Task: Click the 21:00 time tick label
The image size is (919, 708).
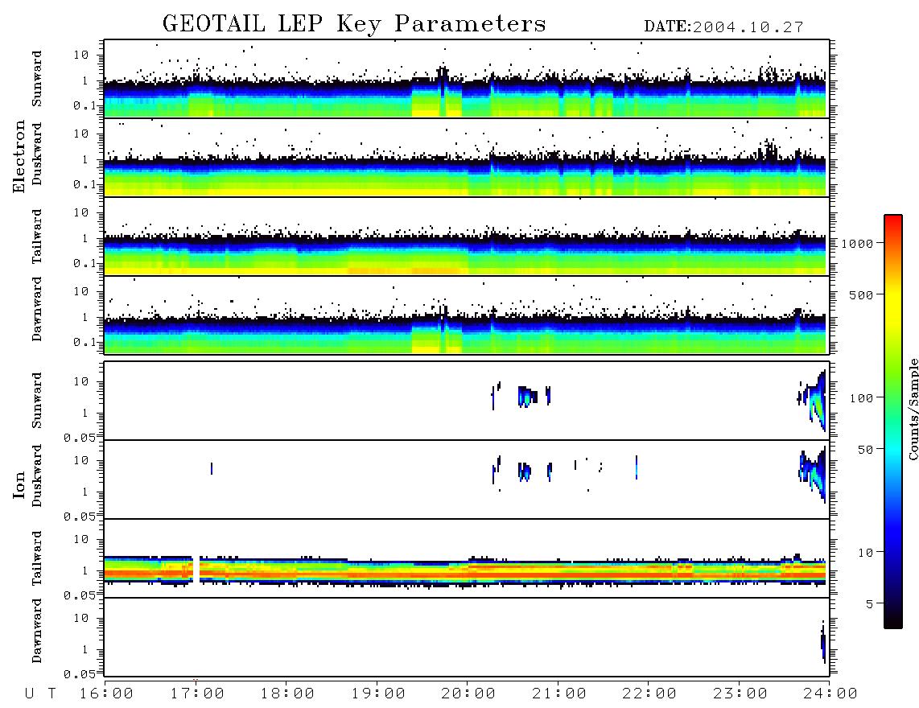Action: (559, 694)
